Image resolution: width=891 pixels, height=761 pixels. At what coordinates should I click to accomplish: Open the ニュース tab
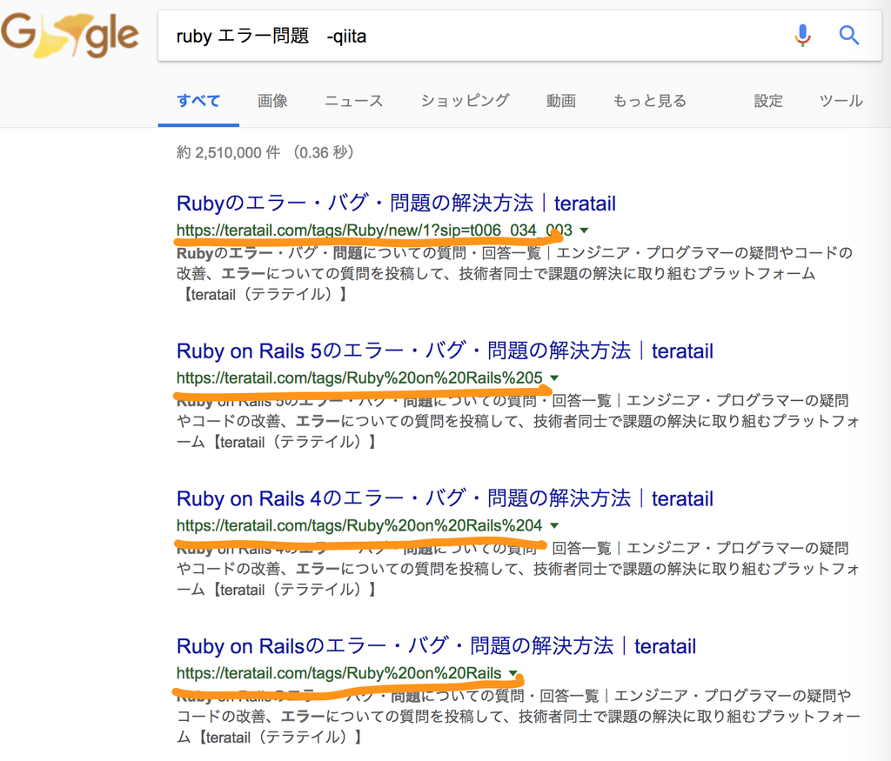[353, 101]
